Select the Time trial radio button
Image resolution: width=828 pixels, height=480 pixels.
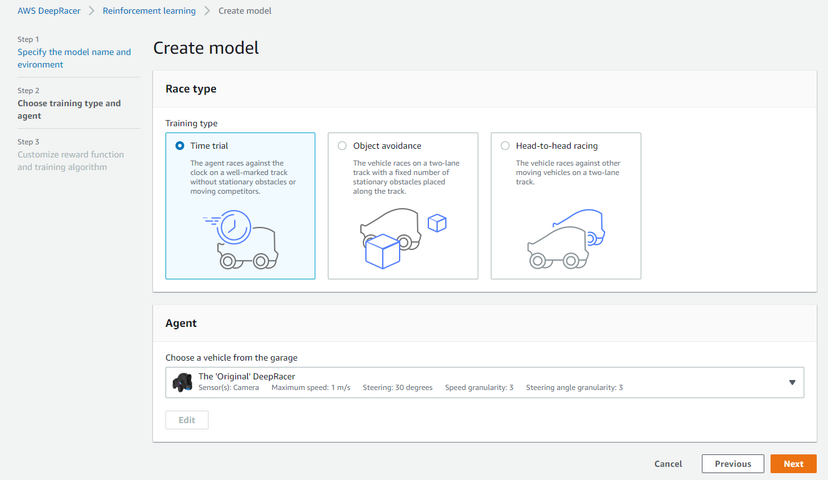click(x=180, y=146)
